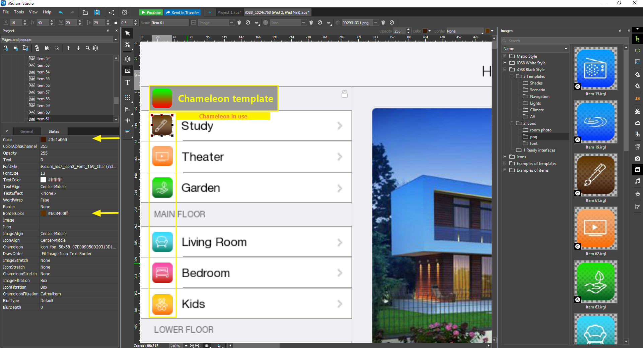Open the Pages and popups dropdown
The width and height of the screenshot is (643, 348).
[115, 39]
